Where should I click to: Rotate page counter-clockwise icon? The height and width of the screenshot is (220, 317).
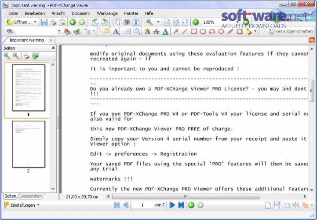[x=95, y=22]
